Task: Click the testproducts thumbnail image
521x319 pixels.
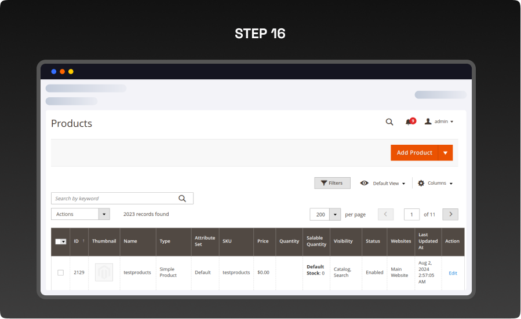Action: coord(104,273)
